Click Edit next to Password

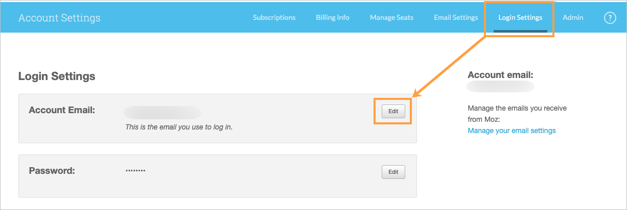click(393, 172)
